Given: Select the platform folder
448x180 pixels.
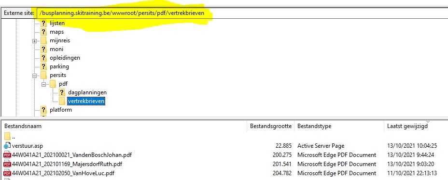Looking at the screenshot, I should pos(60,110).
